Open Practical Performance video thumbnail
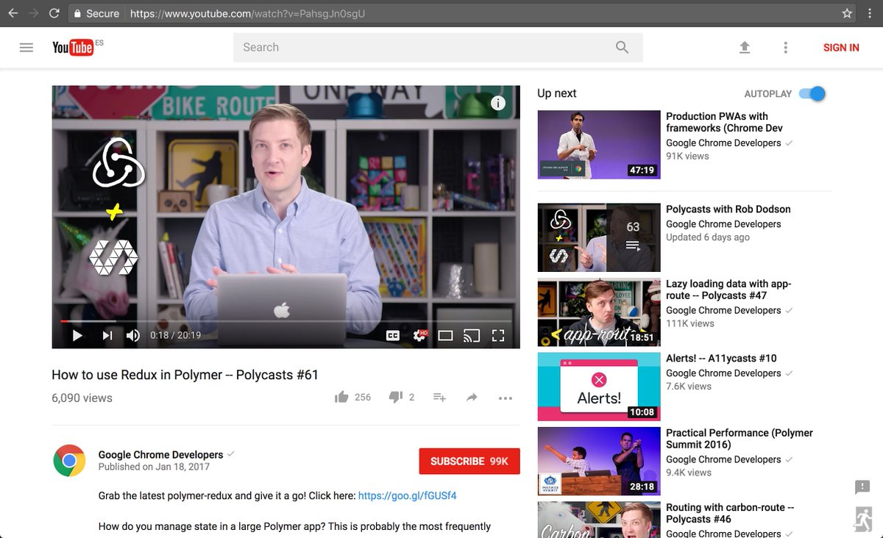 click(599, 462)
